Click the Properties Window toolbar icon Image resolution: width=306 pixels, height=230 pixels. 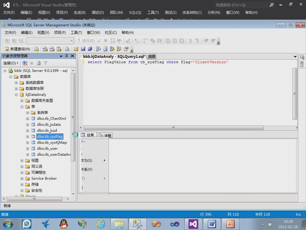tap(126, 49)
